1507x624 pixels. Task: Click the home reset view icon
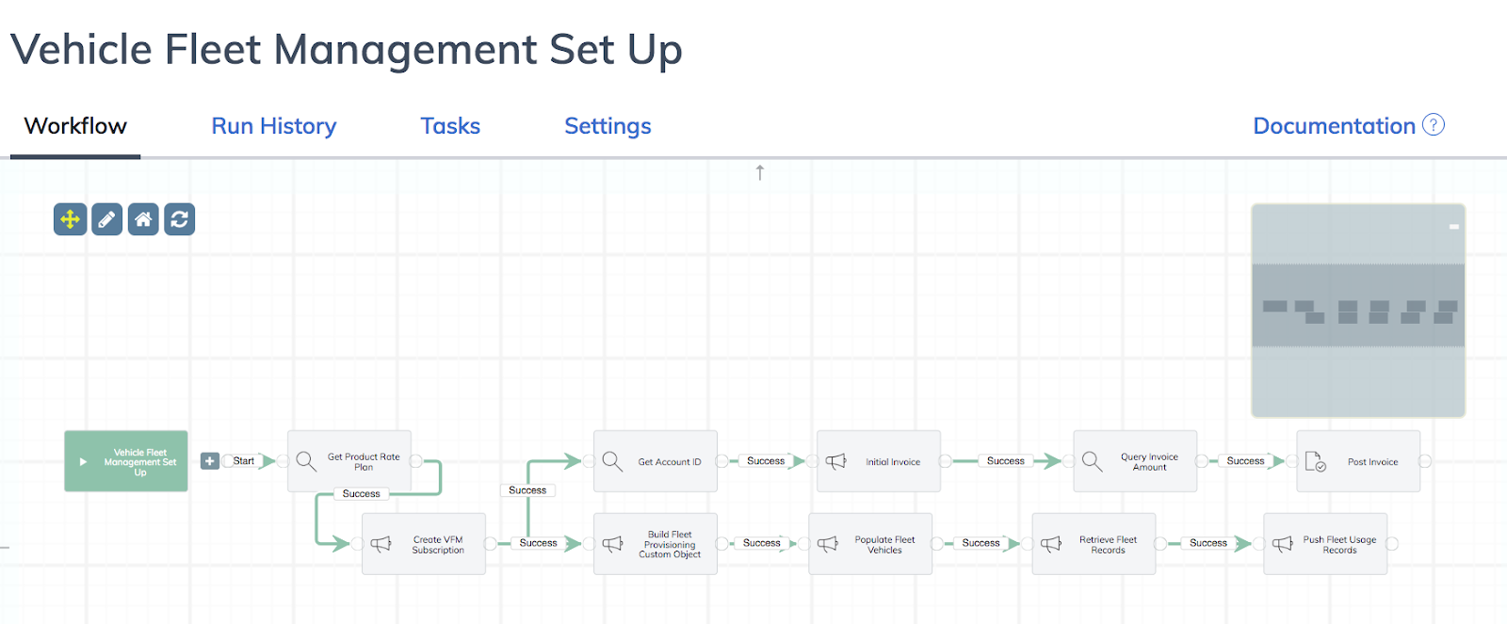pos(143,219)
